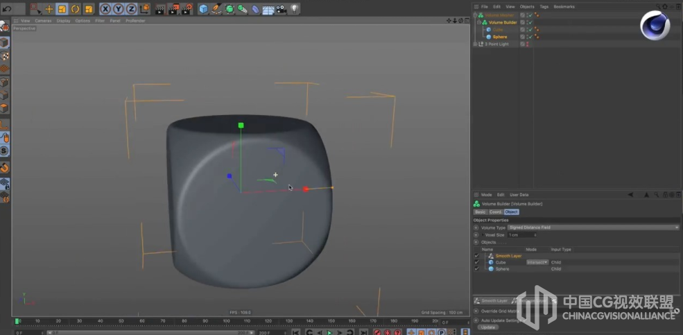Open Edit Render Settings icon
The width and height of the screenshot is (683, 335).
pos(187,9)
